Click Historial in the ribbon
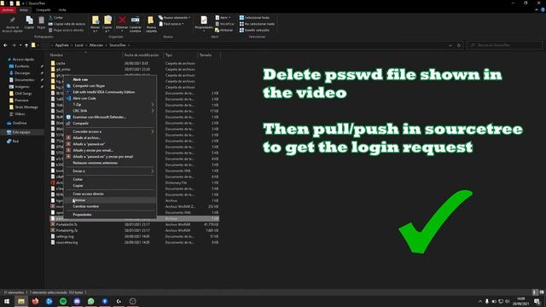The width and height of the screenshot is (546, 307). 224,31
